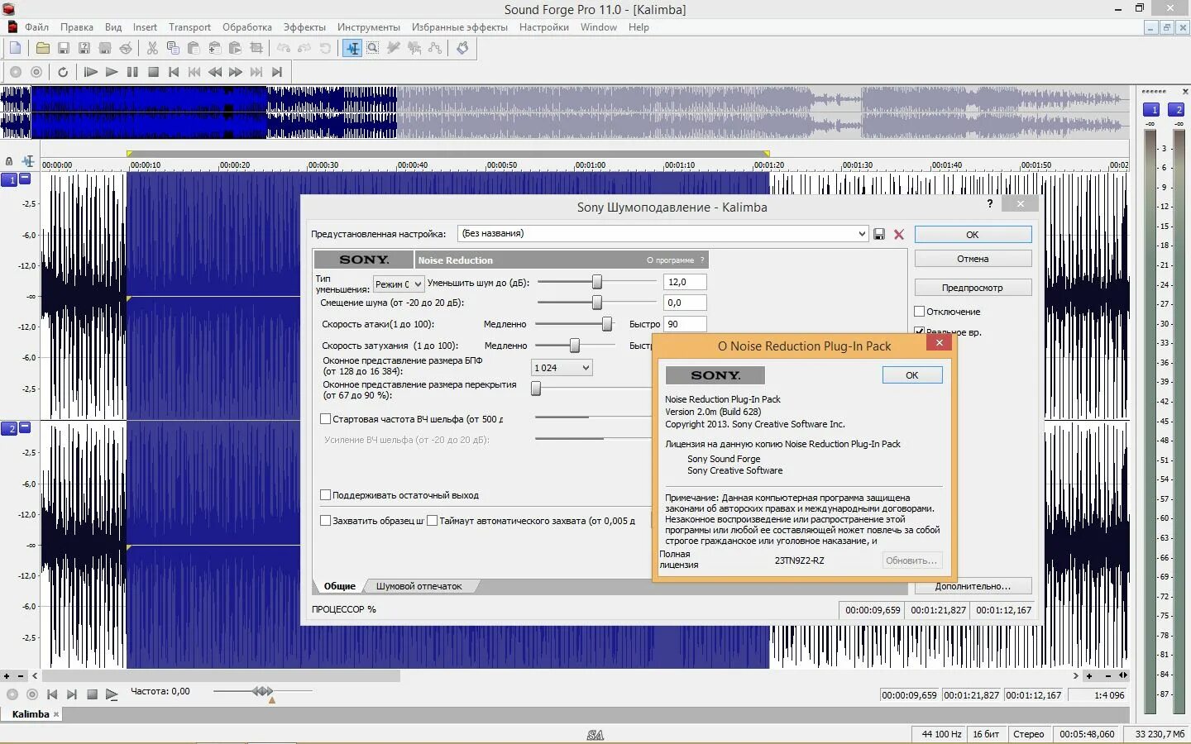Click 44 100 Hz in status bar
The image size is (1191, 744).
[x=940, y=734]
